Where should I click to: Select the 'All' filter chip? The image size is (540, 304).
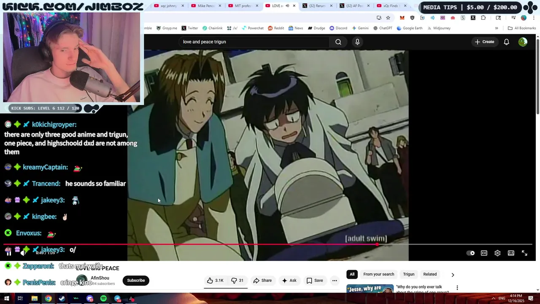(x=352, y=274)
